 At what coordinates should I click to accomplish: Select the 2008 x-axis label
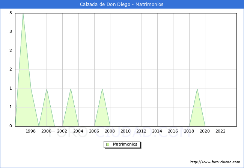point(110,131)
